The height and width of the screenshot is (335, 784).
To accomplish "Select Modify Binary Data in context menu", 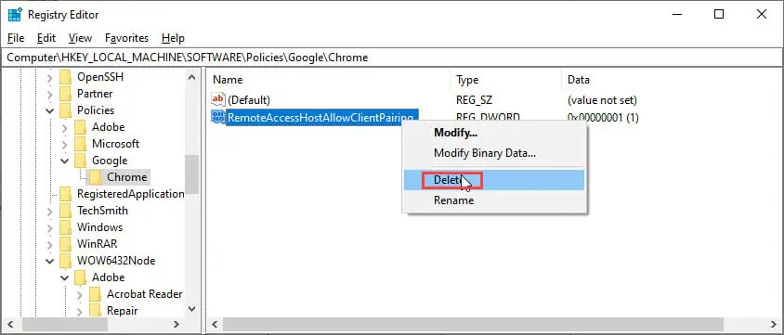I will (x=485, y=153).
